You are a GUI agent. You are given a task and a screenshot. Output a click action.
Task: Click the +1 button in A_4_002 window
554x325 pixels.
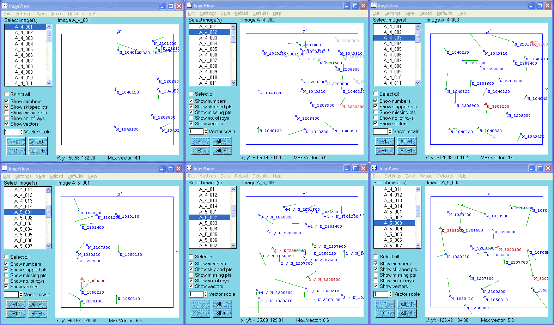coord(200,150)
